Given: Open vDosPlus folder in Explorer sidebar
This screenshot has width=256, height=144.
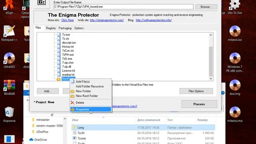Looking at the screenshot, I should point(40,132).
